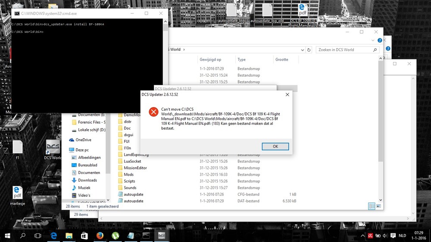Switch to details view in Explorer

[372, 206]
